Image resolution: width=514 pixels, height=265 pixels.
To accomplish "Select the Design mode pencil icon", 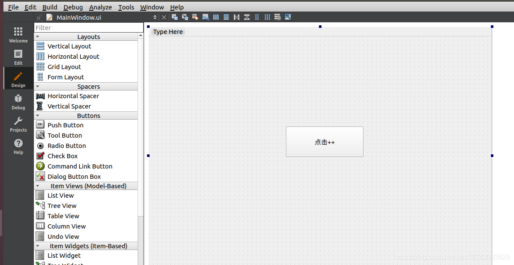I will pyautogui.click(x=18, y=76).
